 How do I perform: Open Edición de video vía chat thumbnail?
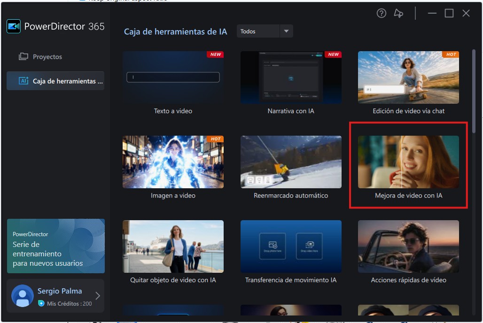408,77
